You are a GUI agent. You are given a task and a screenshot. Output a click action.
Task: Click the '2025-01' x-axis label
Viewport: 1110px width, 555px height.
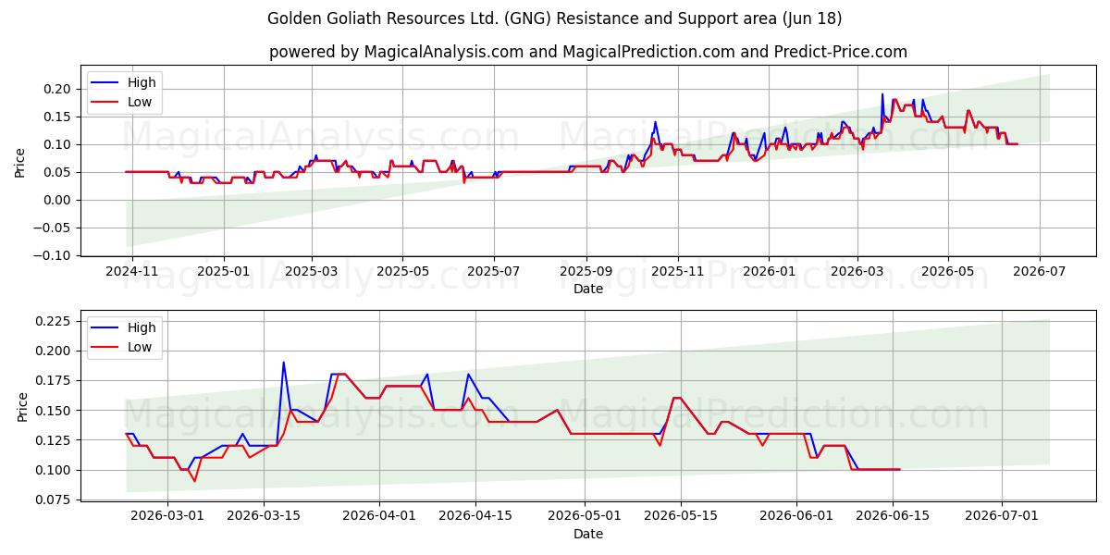(x=223, y=271)
